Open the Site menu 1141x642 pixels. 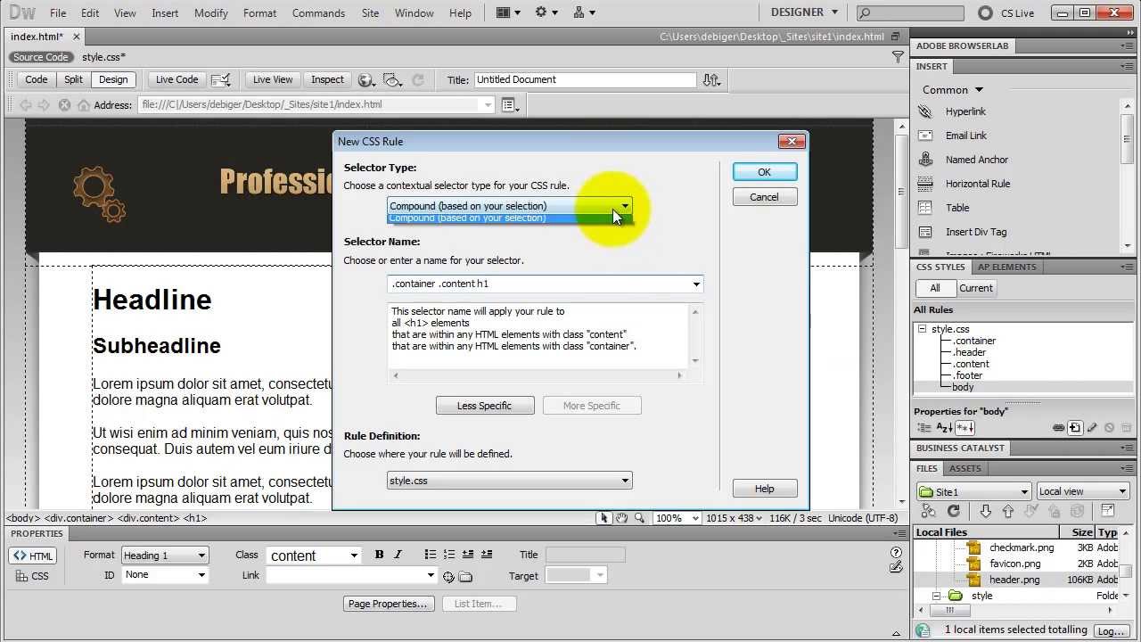pos(370,13)
